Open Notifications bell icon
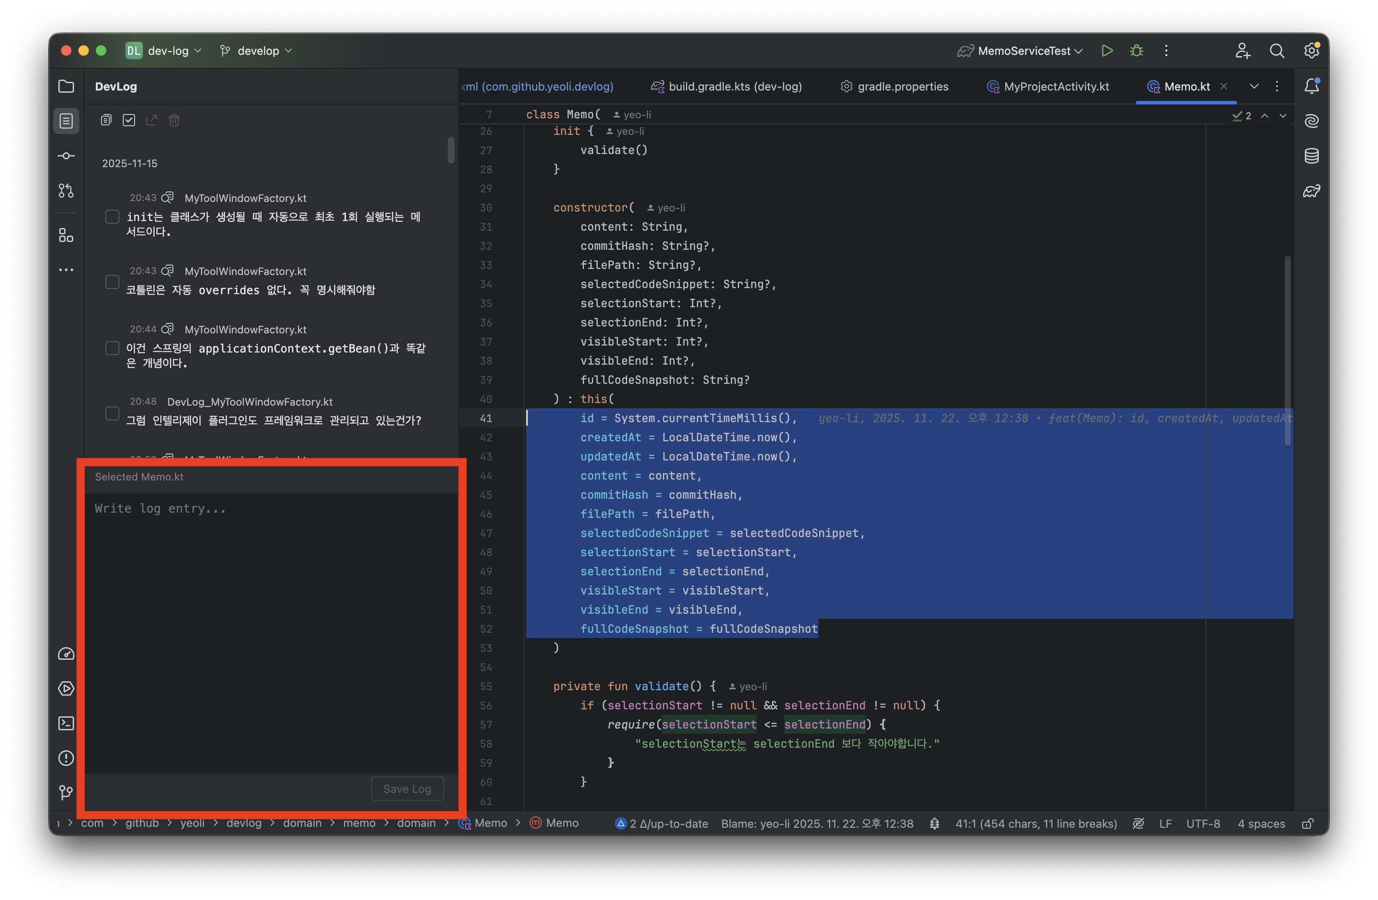The image size is (1378, 900). tap(1311, 86)
